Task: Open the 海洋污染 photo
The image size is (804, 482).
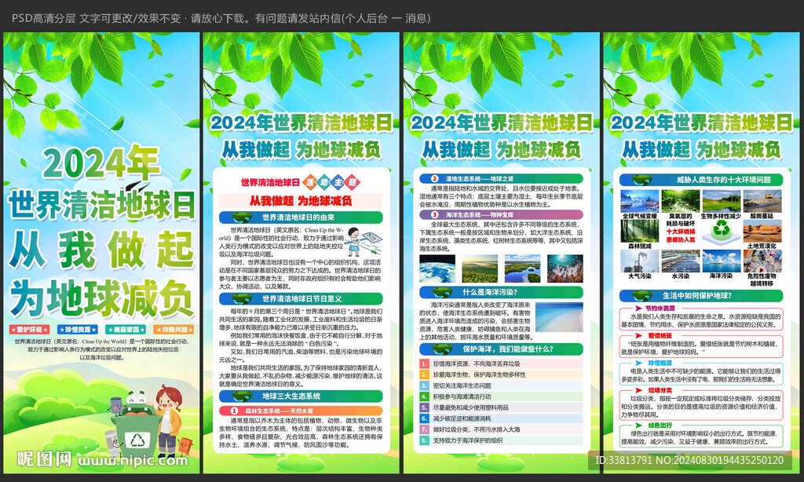Action: tap(722, 261)
